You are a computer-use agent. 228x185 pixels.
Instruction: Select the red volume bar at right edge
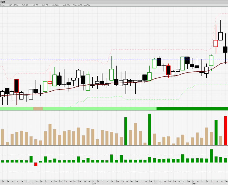tap(226, 130)
